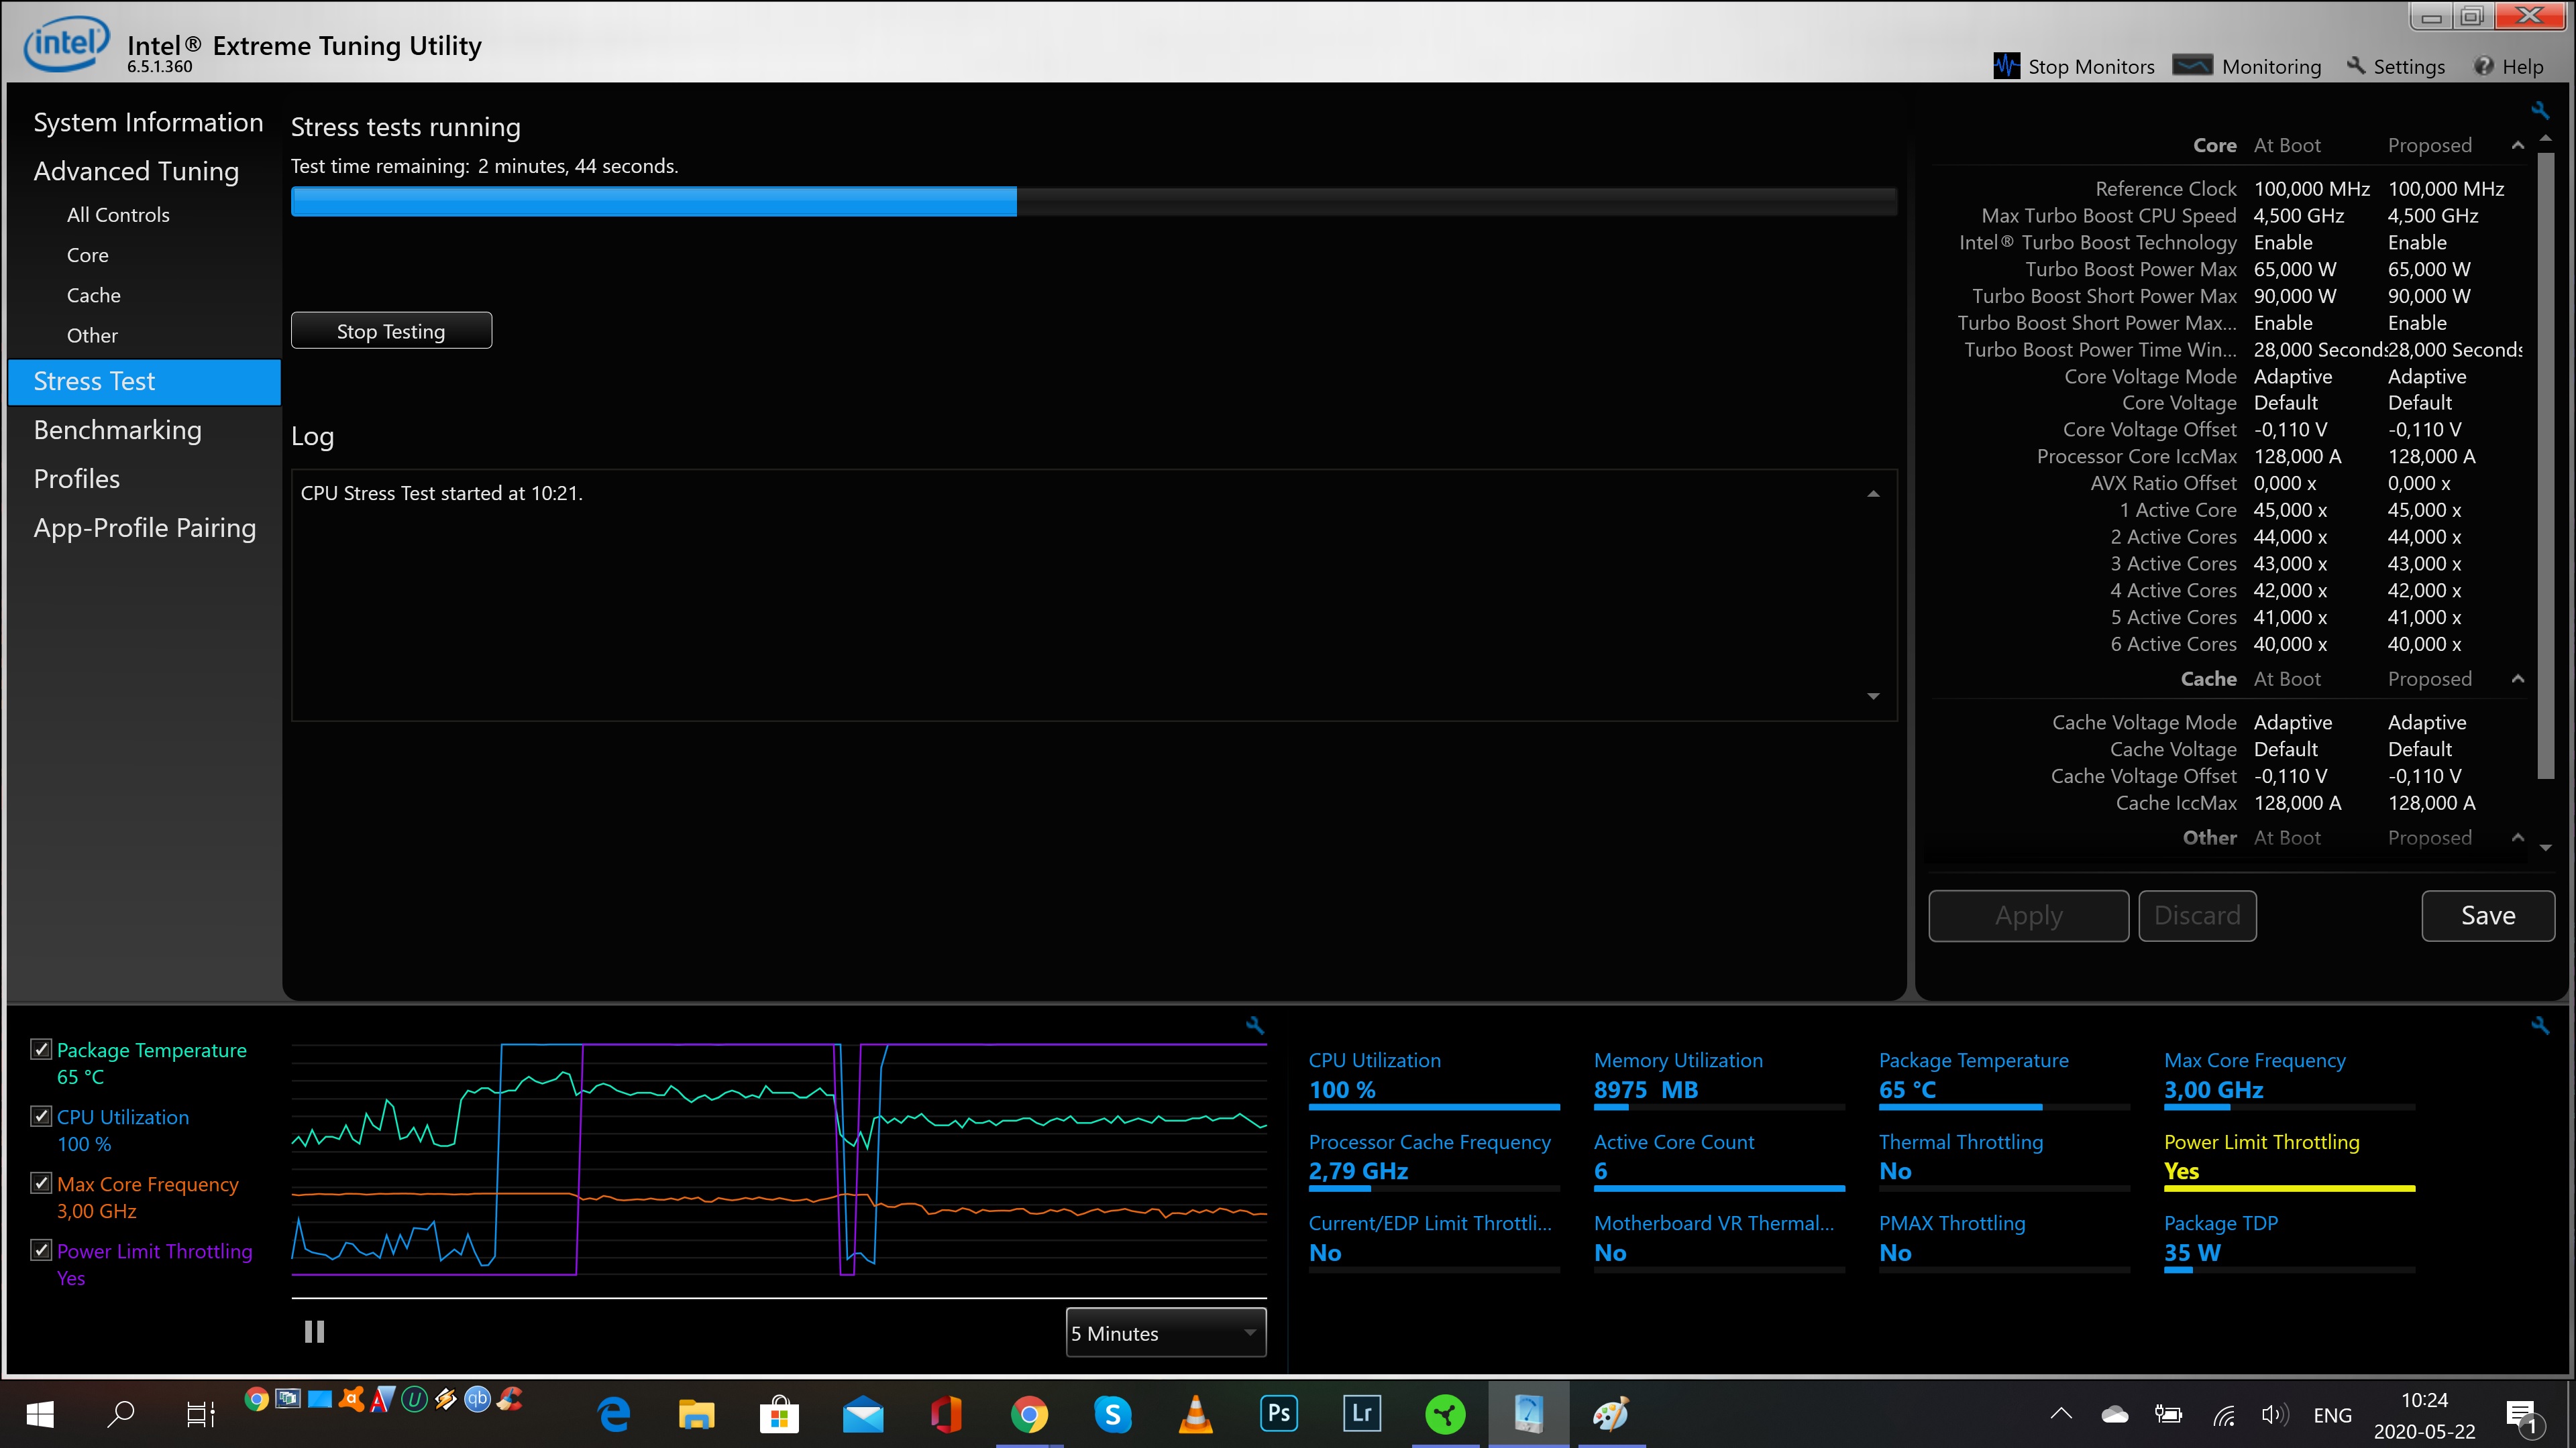
Task: Click the Intel logo
Action: 66,45
